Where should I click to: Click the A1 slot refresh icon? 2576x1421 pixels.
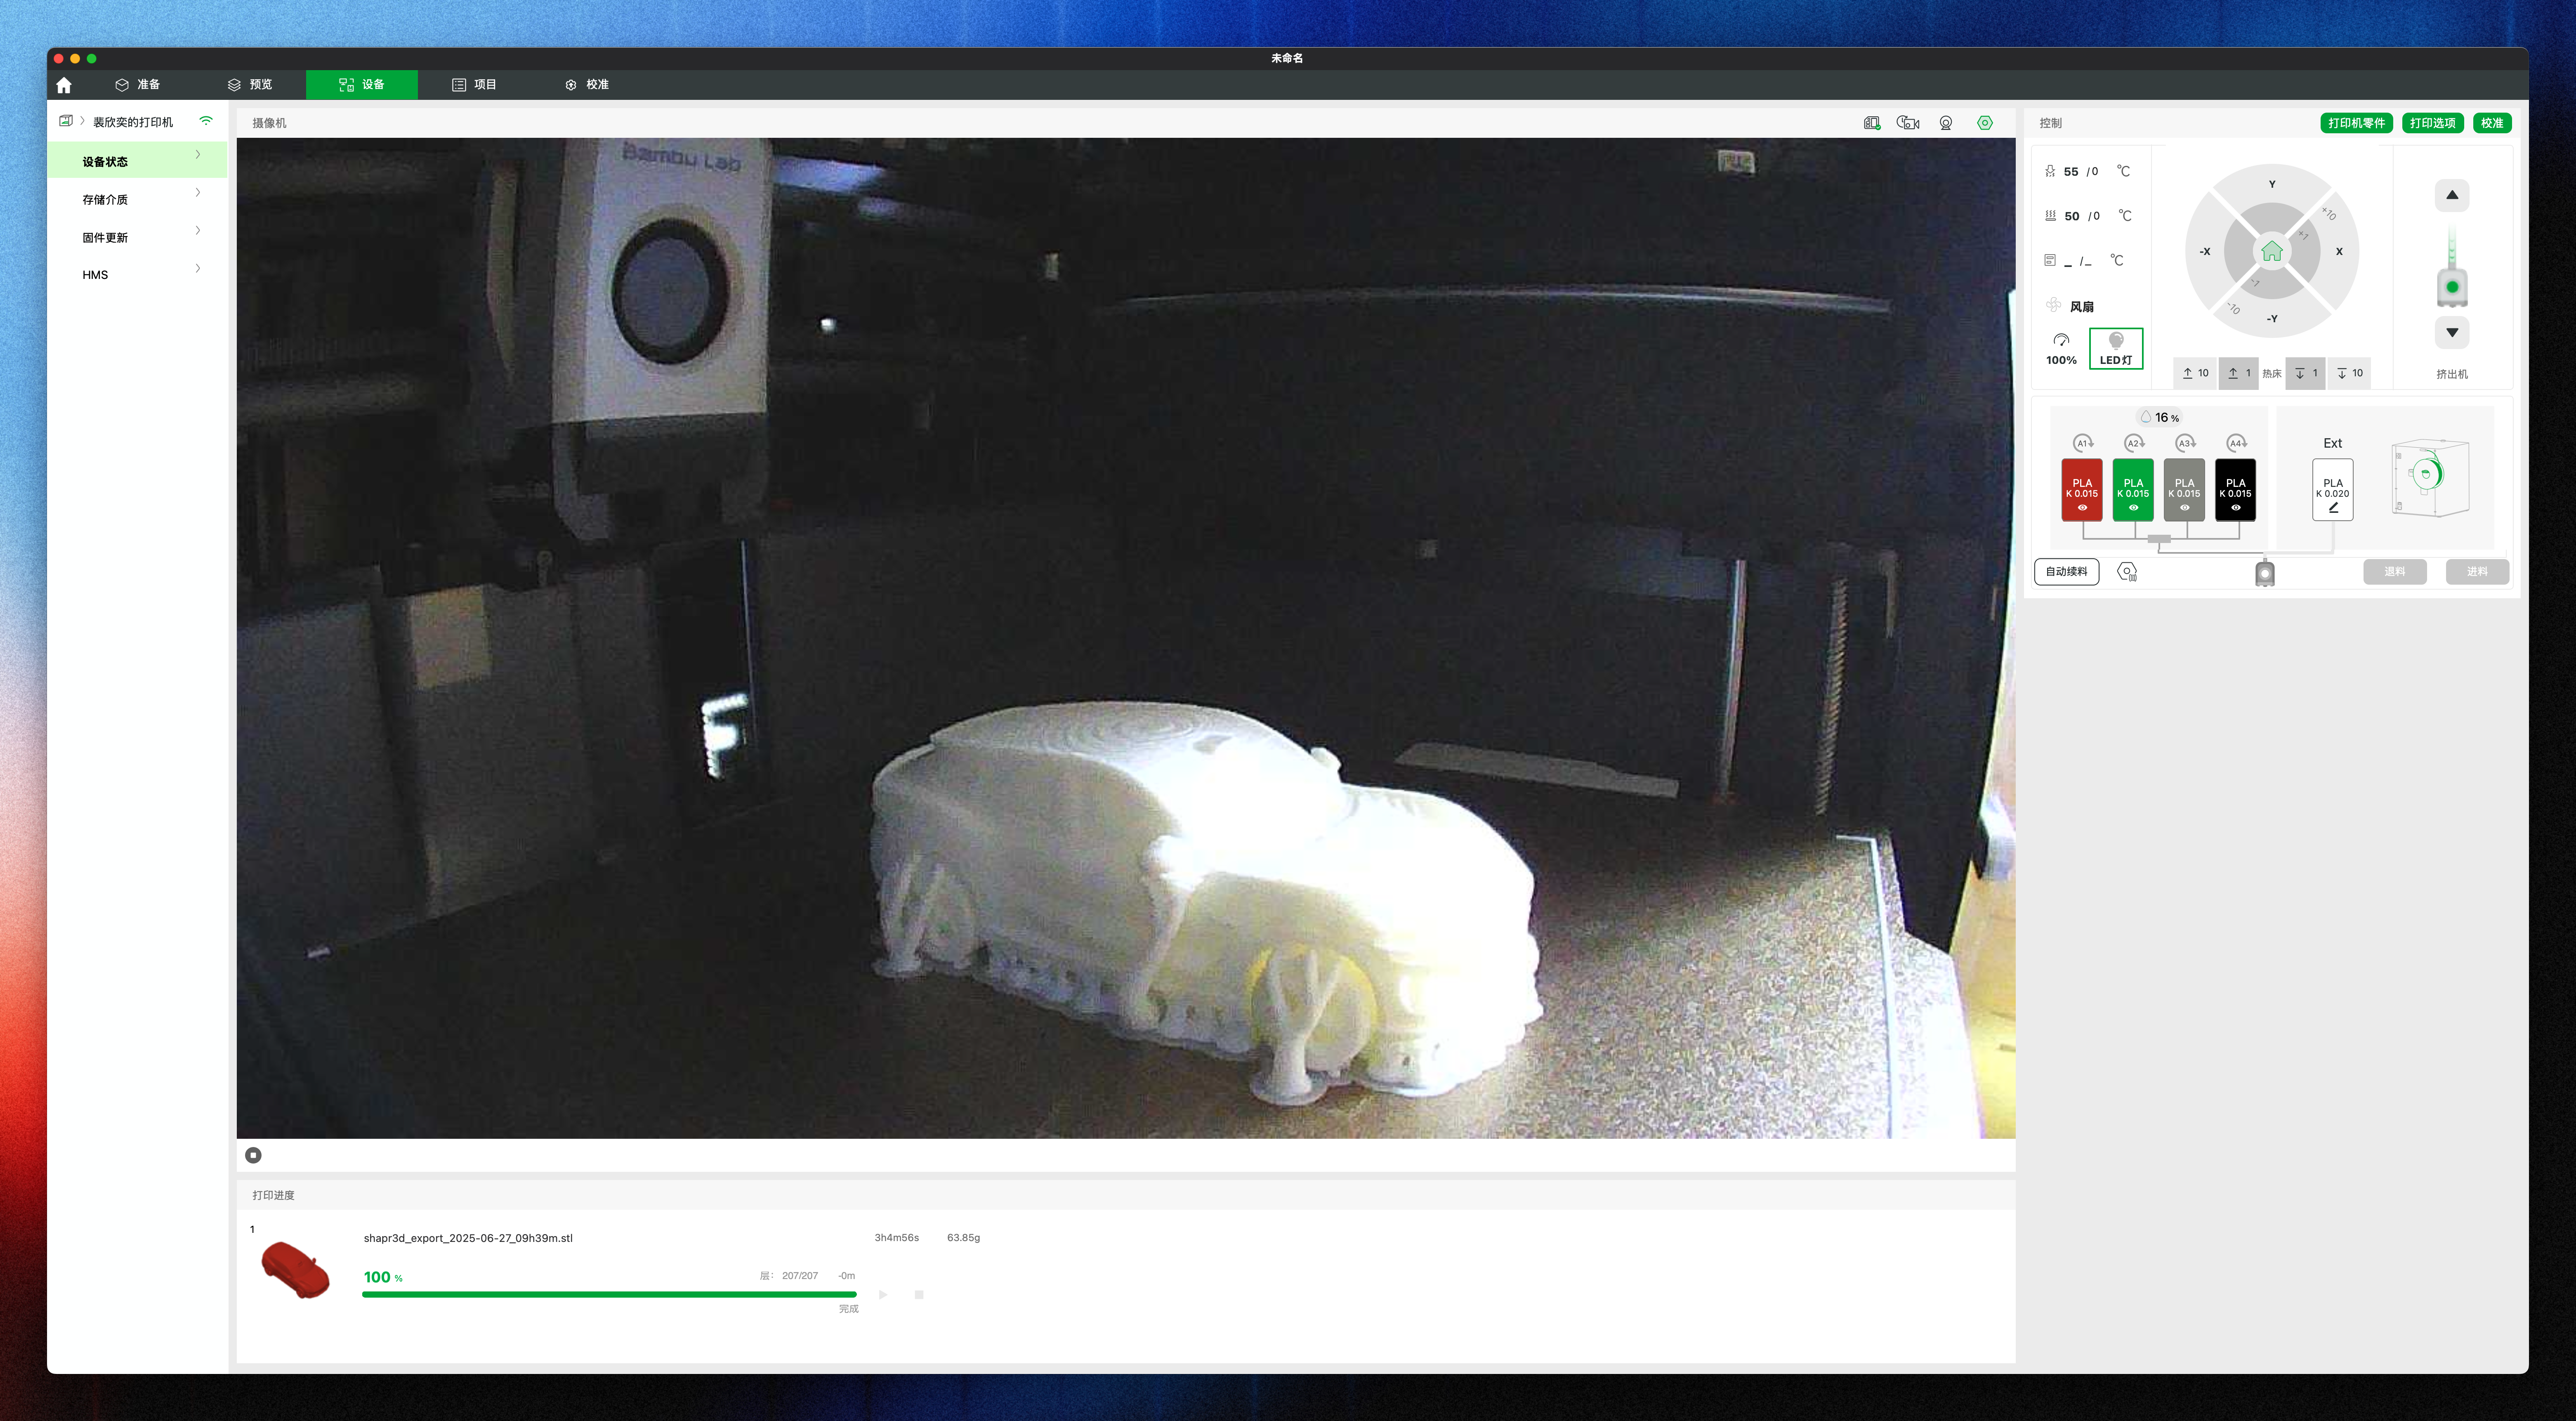[x=2083, y=443]
